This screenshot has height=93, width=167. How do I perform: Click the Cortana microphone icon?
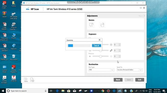click(x=46, y=91)
